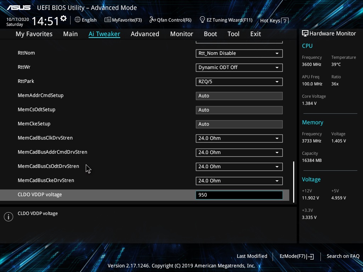Select the MemCsOdtSetup label
The width and height of the screenshot is (363, 272).
pos(37,110)
